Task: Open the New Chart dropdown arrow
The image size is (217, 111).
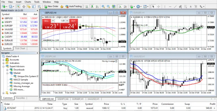Action: (x=6, y=6)
